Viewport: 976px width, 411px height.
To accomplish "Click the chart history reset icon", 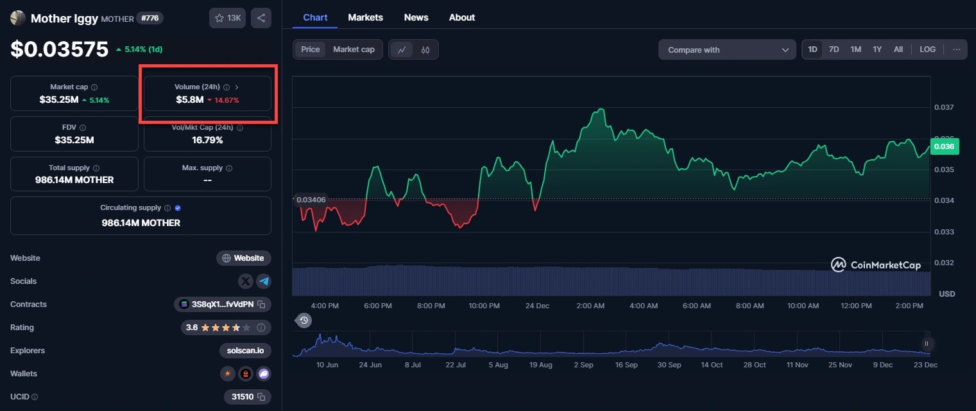I will (x=304, y=320).
